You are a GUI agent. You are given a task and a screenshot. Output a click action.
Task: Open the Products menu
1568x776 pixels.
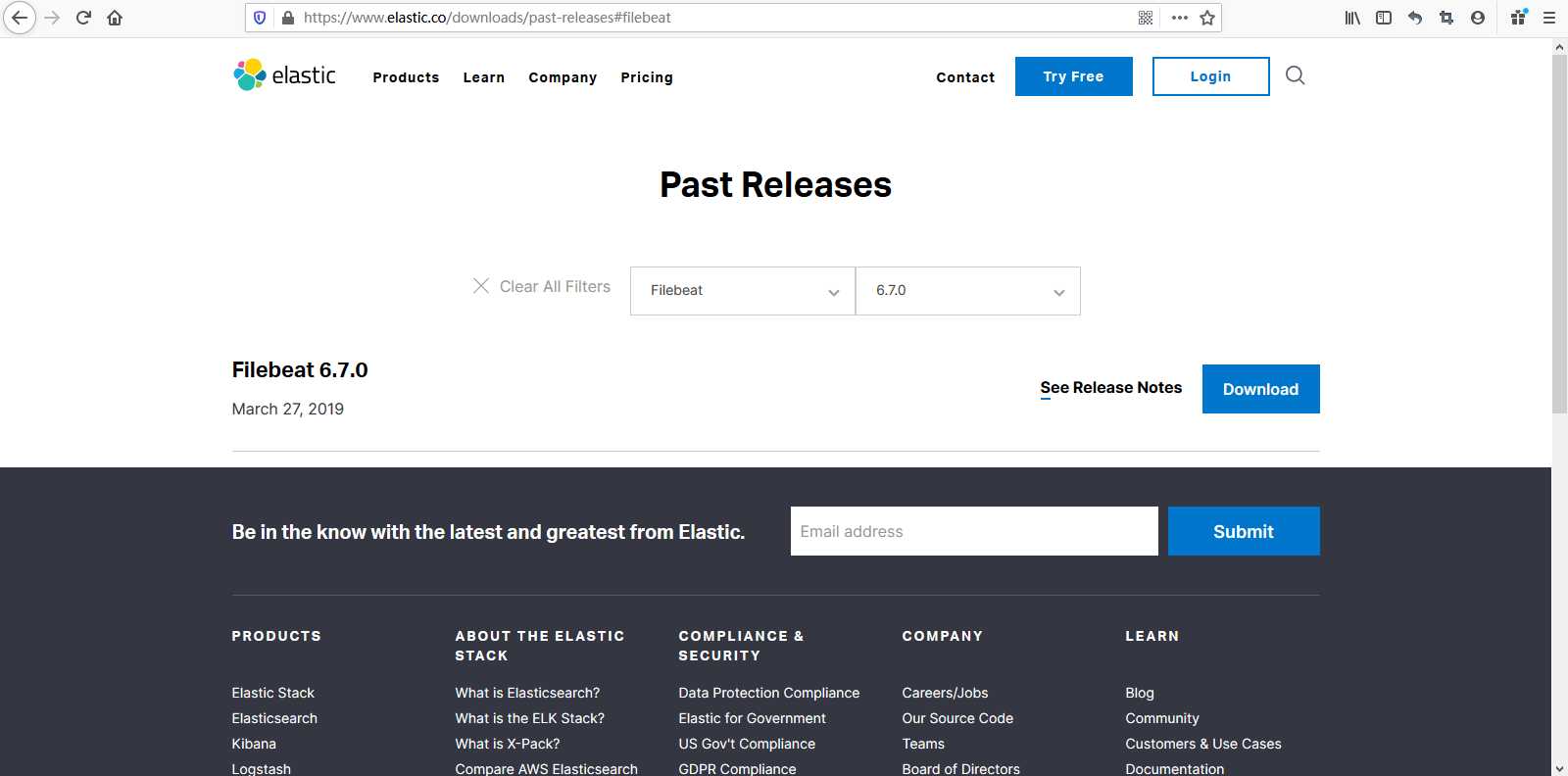406,77
